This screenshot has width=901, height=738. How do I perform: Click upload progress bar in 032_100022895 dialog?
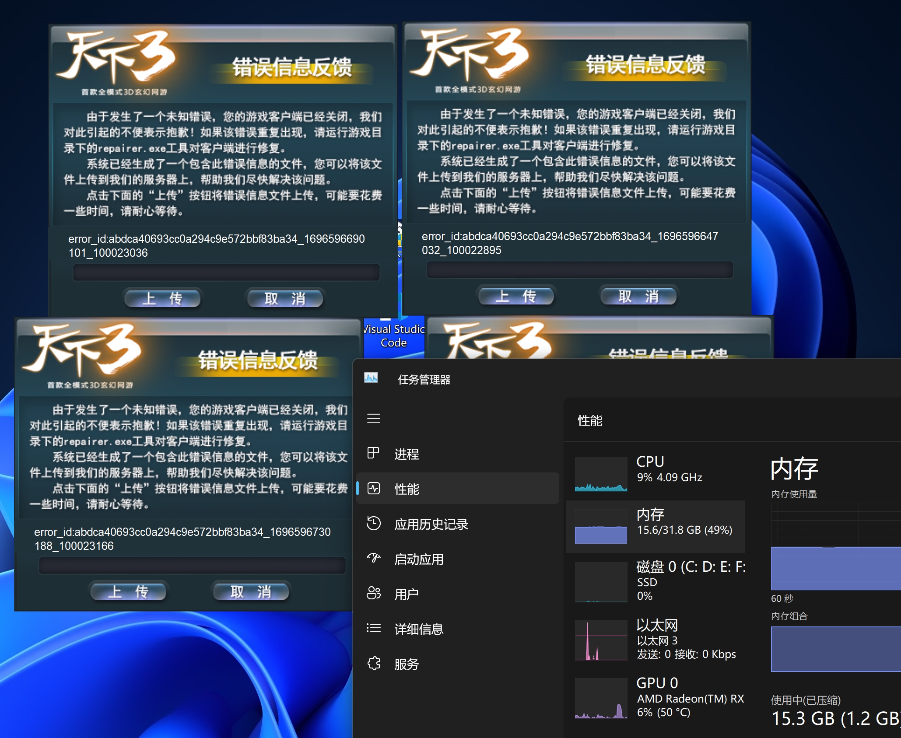click(x=580, y=269)
